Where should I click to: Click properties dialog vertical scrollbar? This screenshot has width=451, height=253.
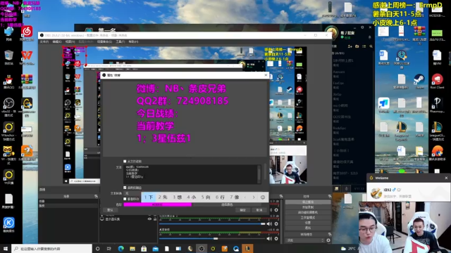tap(265, 171)
